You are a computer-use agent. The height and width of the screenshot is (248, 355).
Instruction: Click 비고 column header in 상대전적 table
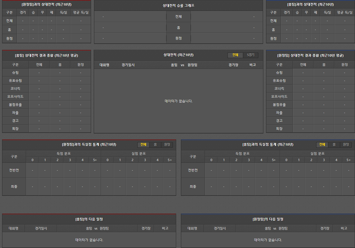click(253, 65)
